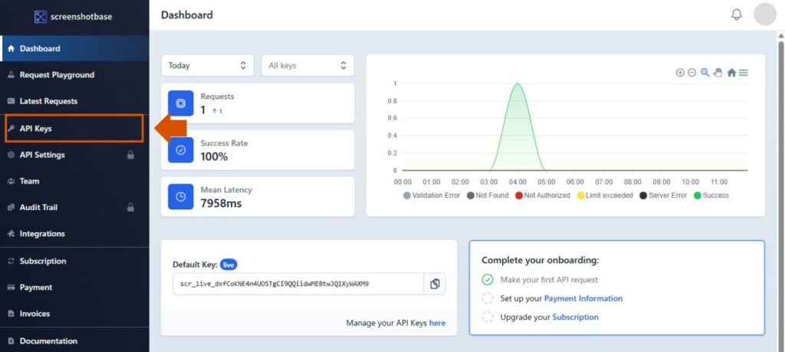Screen dimensions: 785x352
Task: Follow the Payment Information link
Action: pos(583,298)
